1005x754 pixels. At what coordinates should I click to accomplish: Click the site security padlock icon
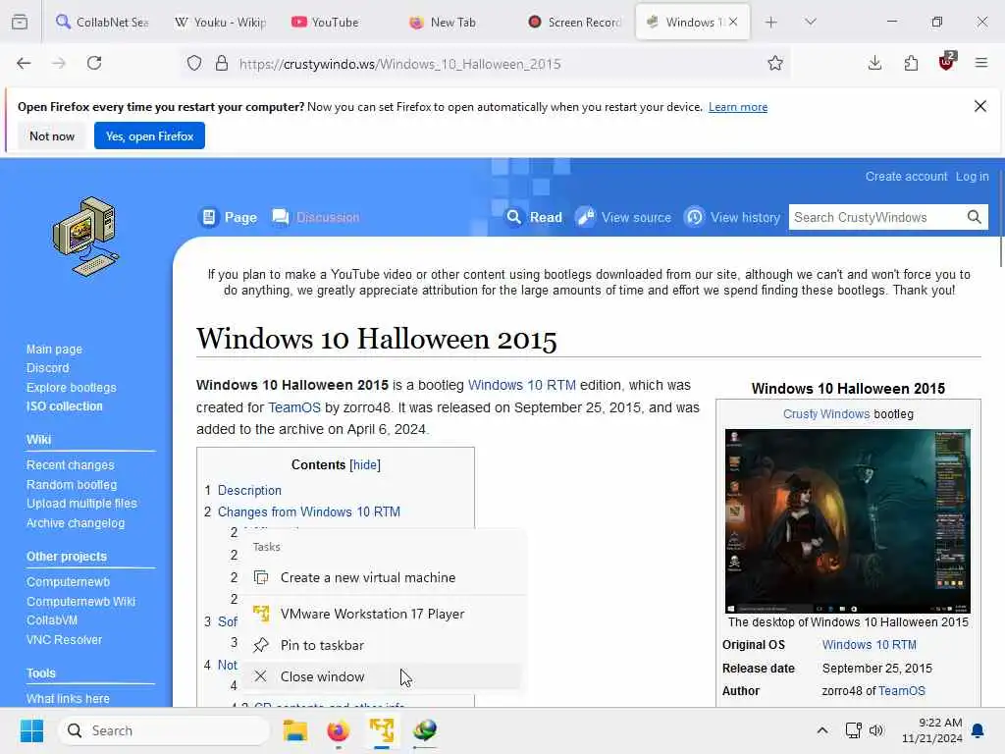[222, 63]
